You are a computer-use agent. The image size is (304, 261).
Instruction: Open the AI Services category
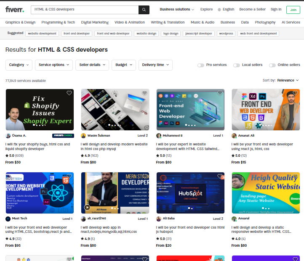[x=291, y=22]
